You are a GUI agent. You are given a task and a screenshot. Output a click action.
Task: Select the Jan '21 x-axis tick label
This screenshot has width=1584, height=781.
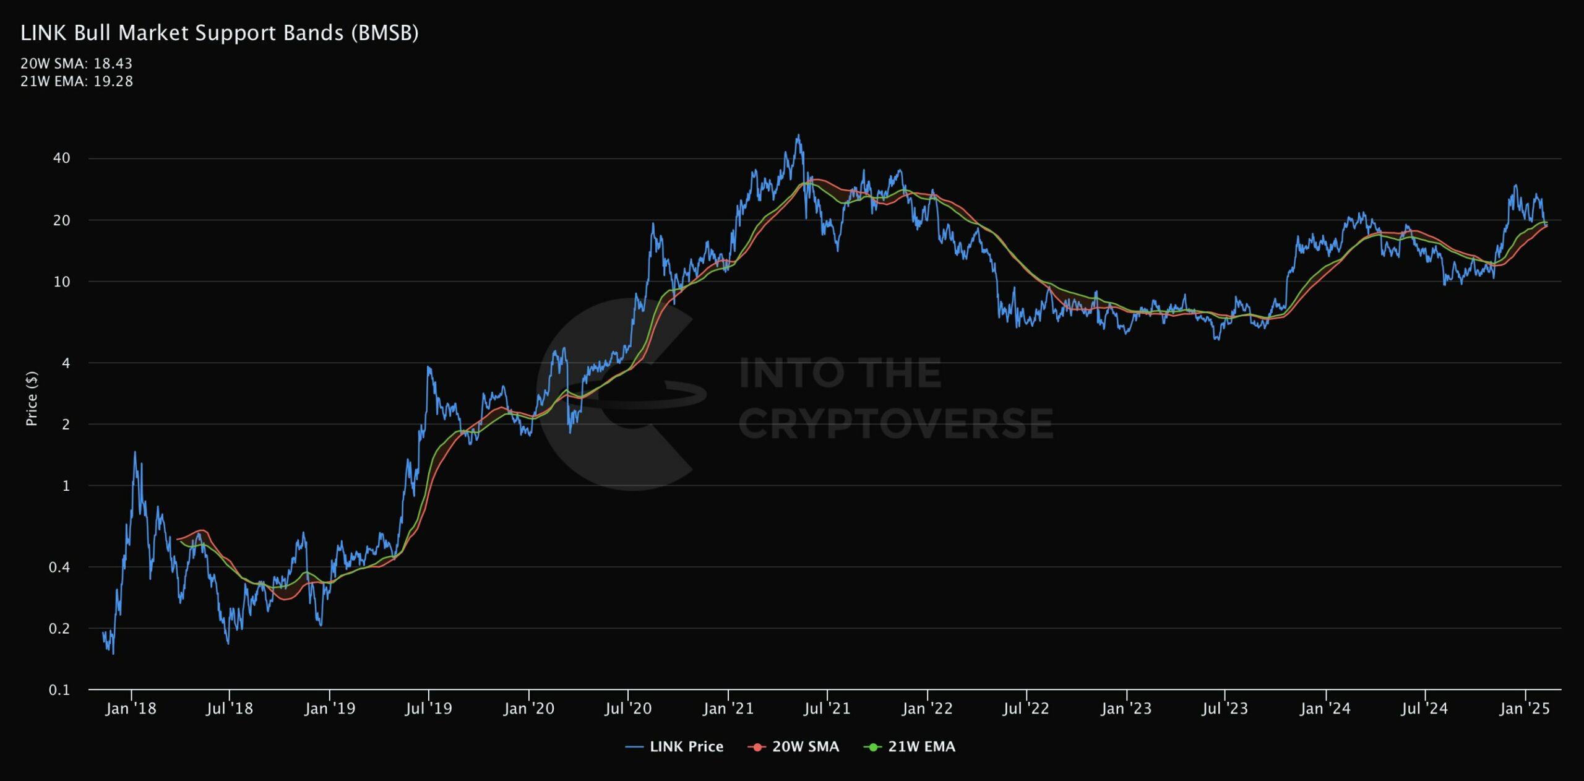pos(728,709)
